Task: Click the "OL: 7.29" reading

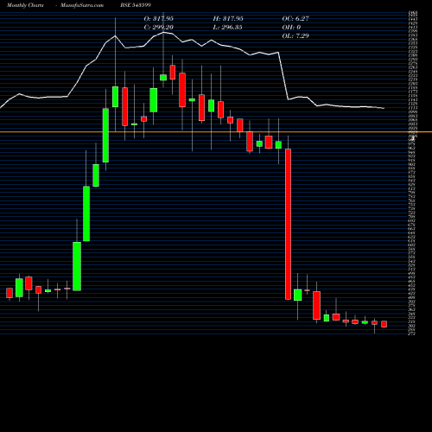Action: click(295, 35)
